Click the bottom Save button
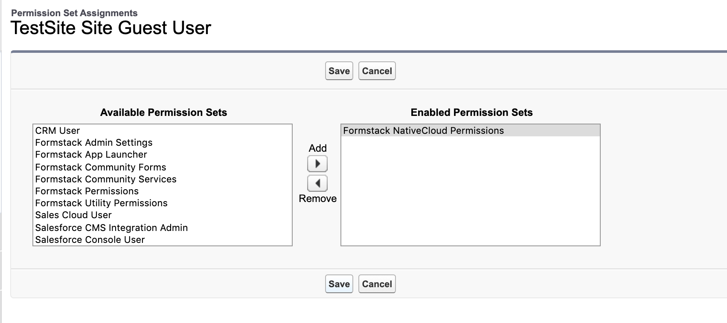 [339, 284]
